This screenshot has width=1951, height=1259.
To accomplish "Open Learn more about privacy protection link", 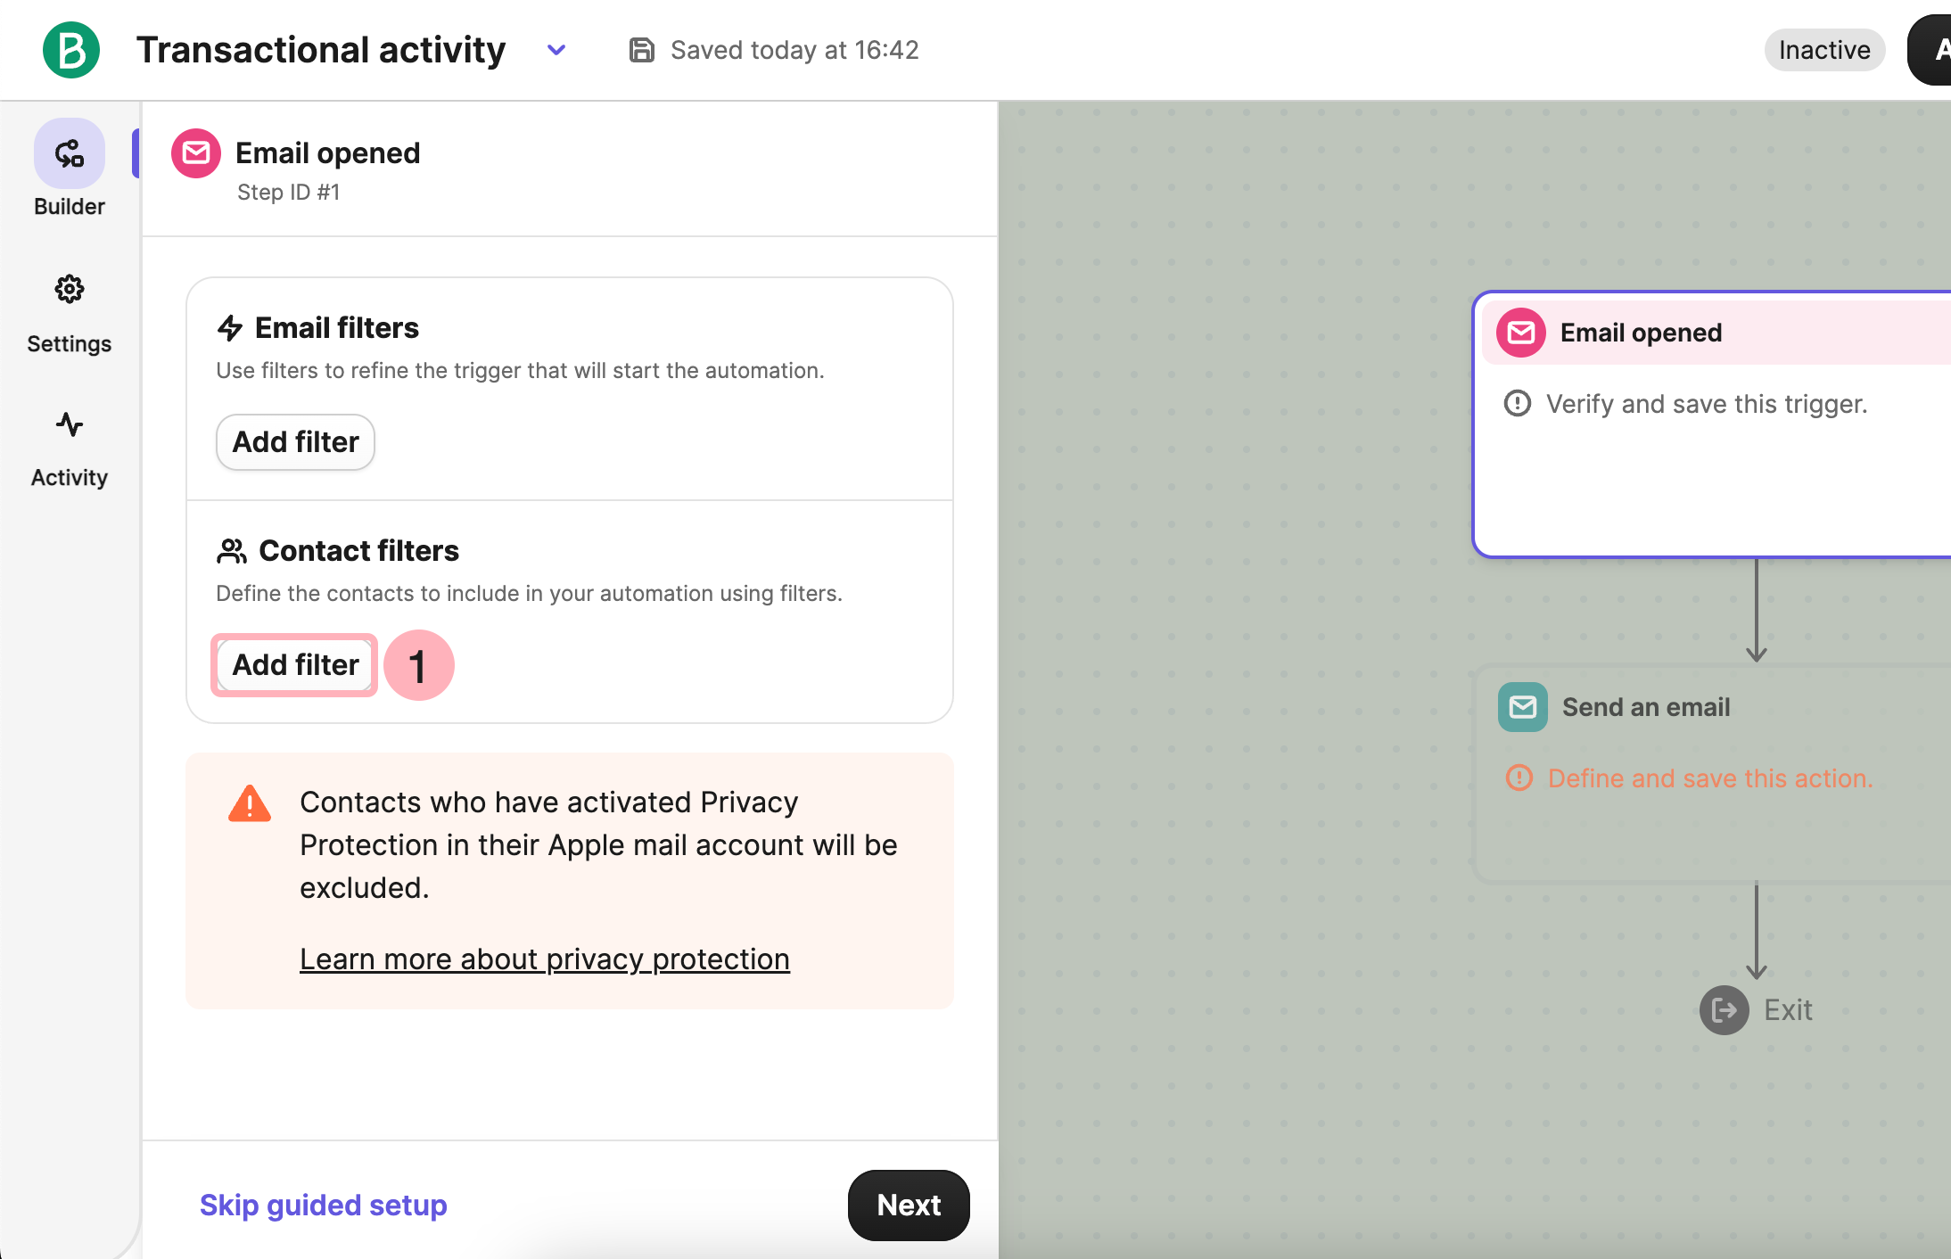I will coord(544,959).
